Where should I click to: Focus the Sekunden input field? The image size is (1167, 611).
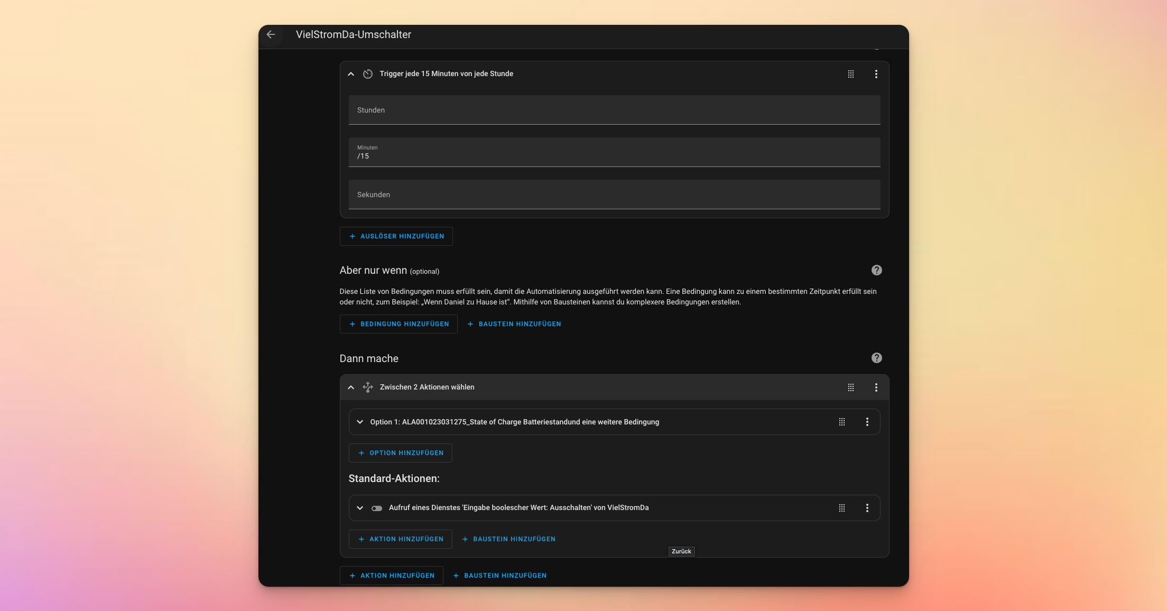(x=614, y=195)
